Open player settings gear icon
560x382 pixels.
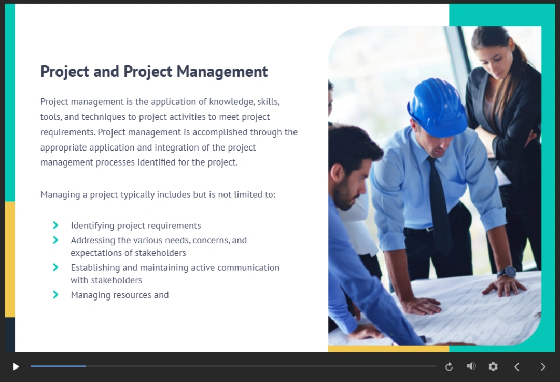tap(493, 367)
